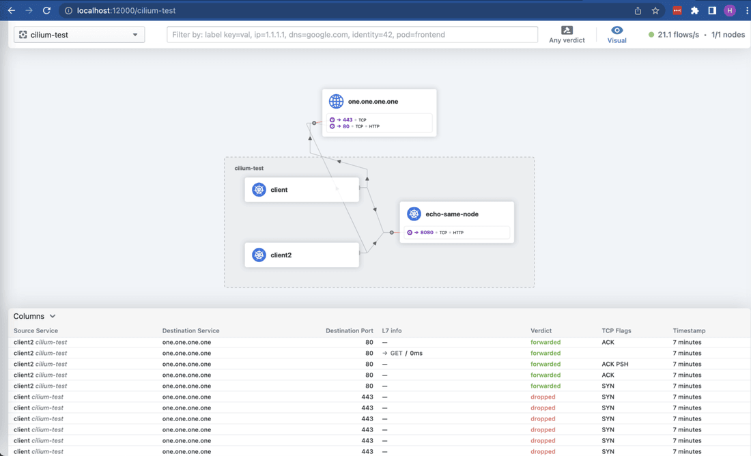
Task: Select port 443 TCP on one.one.one.one
Action: pyautogui.click(x=348, y=119)
